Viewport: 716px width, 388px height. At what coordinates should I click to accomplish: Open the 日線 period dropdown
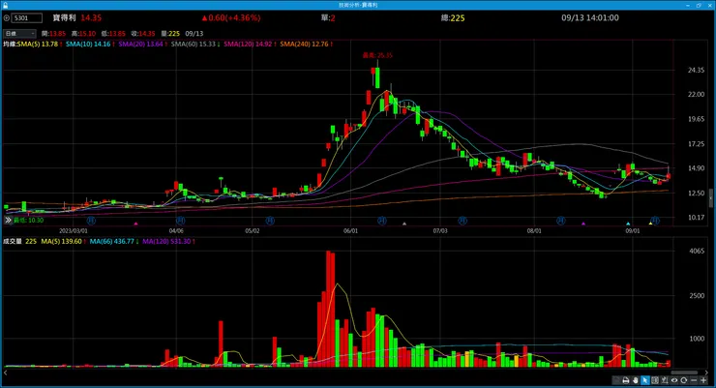point(19,33)
